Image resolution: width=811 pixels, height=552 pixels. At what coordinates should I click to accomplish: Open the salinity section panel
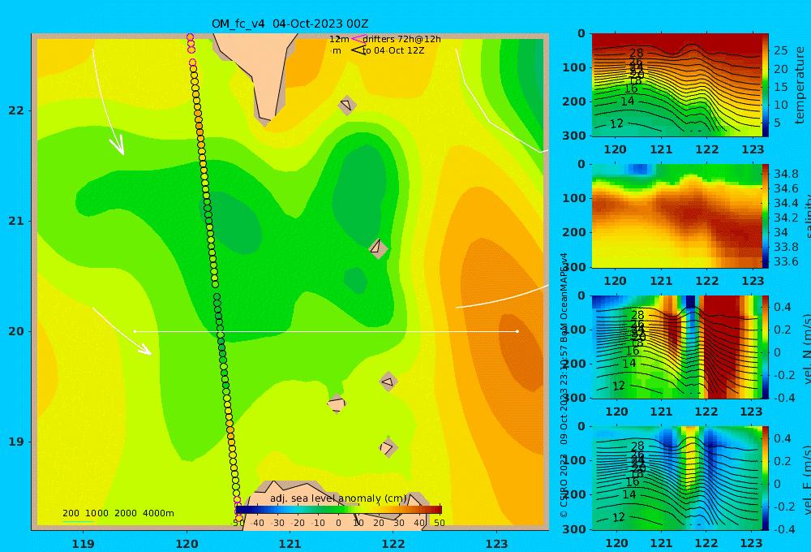[676, 216]
